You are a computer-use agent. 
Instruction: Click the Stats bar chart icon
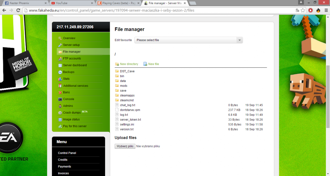point(60,79)
